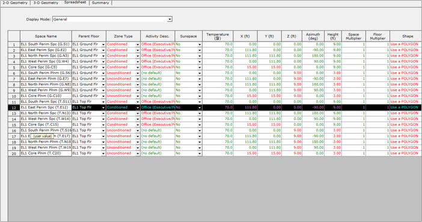422x222 pixels.
Task: Go to the Summary tab
Action: pyautogui.click(x=100, y=2)
